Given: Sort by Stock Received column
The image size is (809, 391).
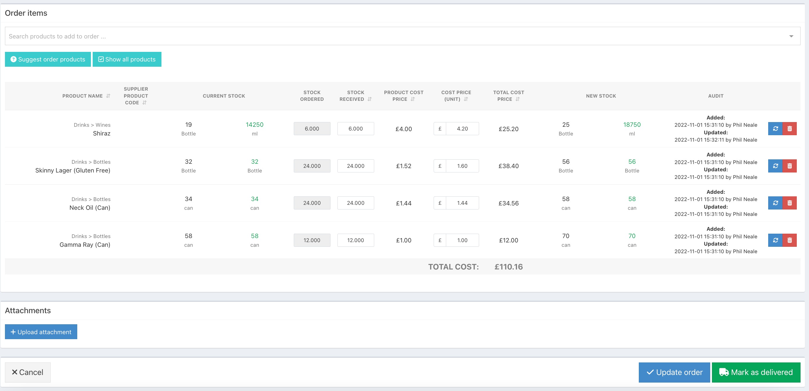Looking at the screenshot, I should 370,99.
